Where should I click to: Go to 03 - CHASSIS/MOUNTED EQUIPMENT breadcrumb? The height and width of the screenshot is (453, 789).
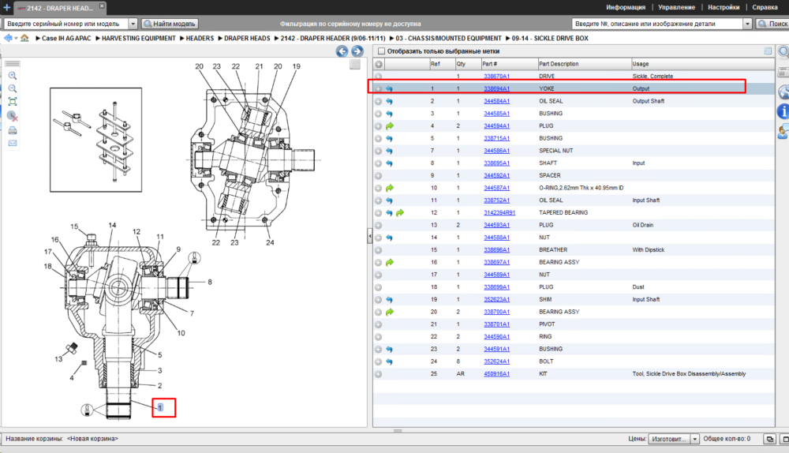[448, 38]
